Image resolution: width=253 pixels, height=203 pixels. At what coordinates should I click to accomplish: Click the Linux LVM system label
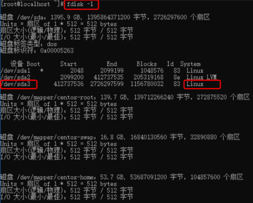click(201, 77)
